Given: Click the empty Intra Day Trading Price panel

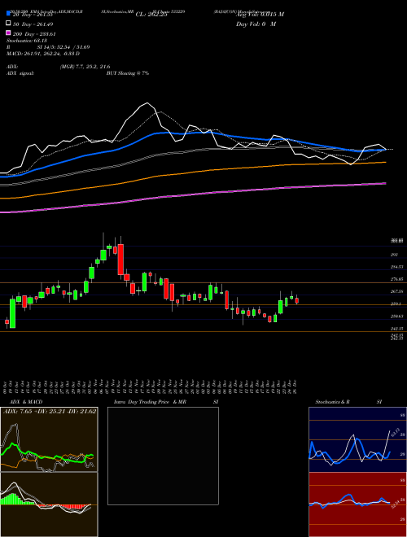Looking at the screenshot, I should click(163, 456).
